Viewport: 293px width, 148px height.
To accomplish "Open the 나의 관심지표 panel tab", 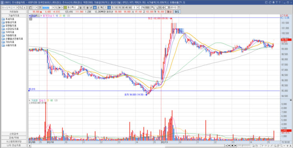I will click(14, 145).
